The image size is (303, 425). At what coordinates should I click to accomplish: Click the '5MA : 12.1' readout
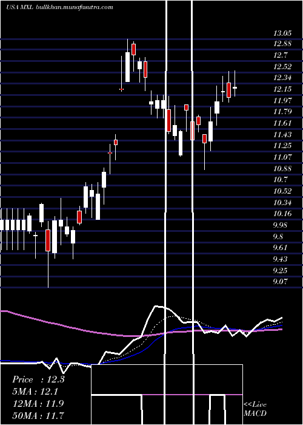(35, 392)
